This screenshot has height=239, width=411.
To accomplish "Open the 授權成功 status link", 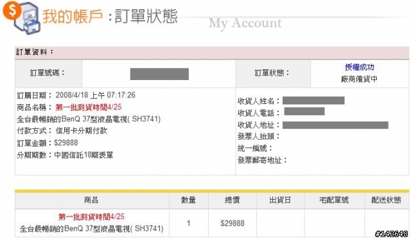I will click(360, 67).
